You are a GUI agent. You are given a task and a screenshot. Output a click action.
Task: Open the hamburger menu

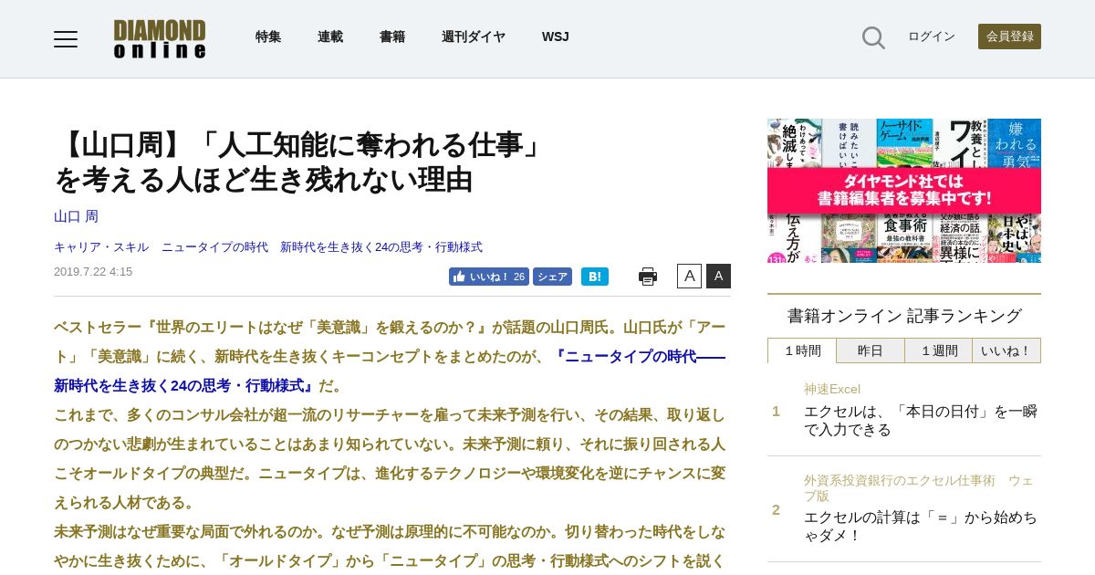(x=66, y=38)
